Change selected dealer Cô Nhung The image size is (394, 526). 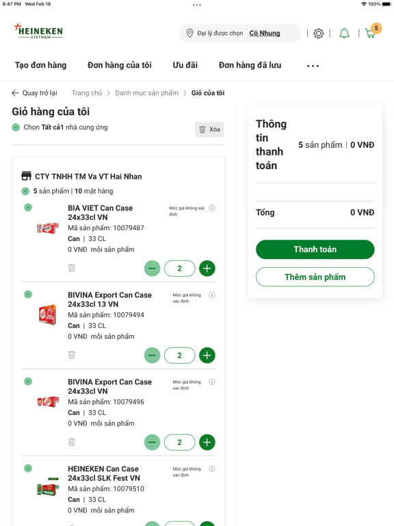(265, 33)
